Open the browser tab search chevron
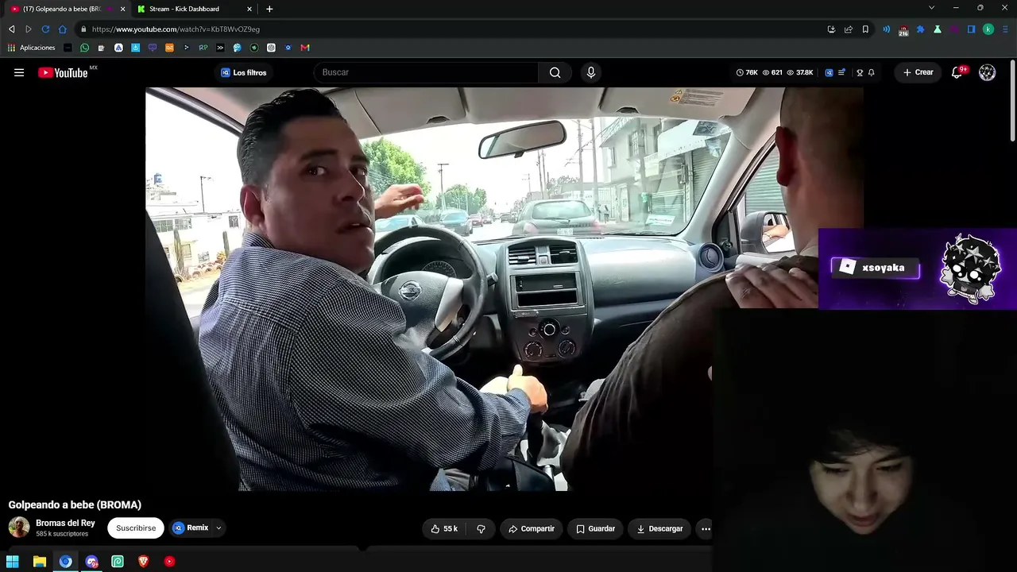Viewport: 1017px width, 572px height. (931, 8)
